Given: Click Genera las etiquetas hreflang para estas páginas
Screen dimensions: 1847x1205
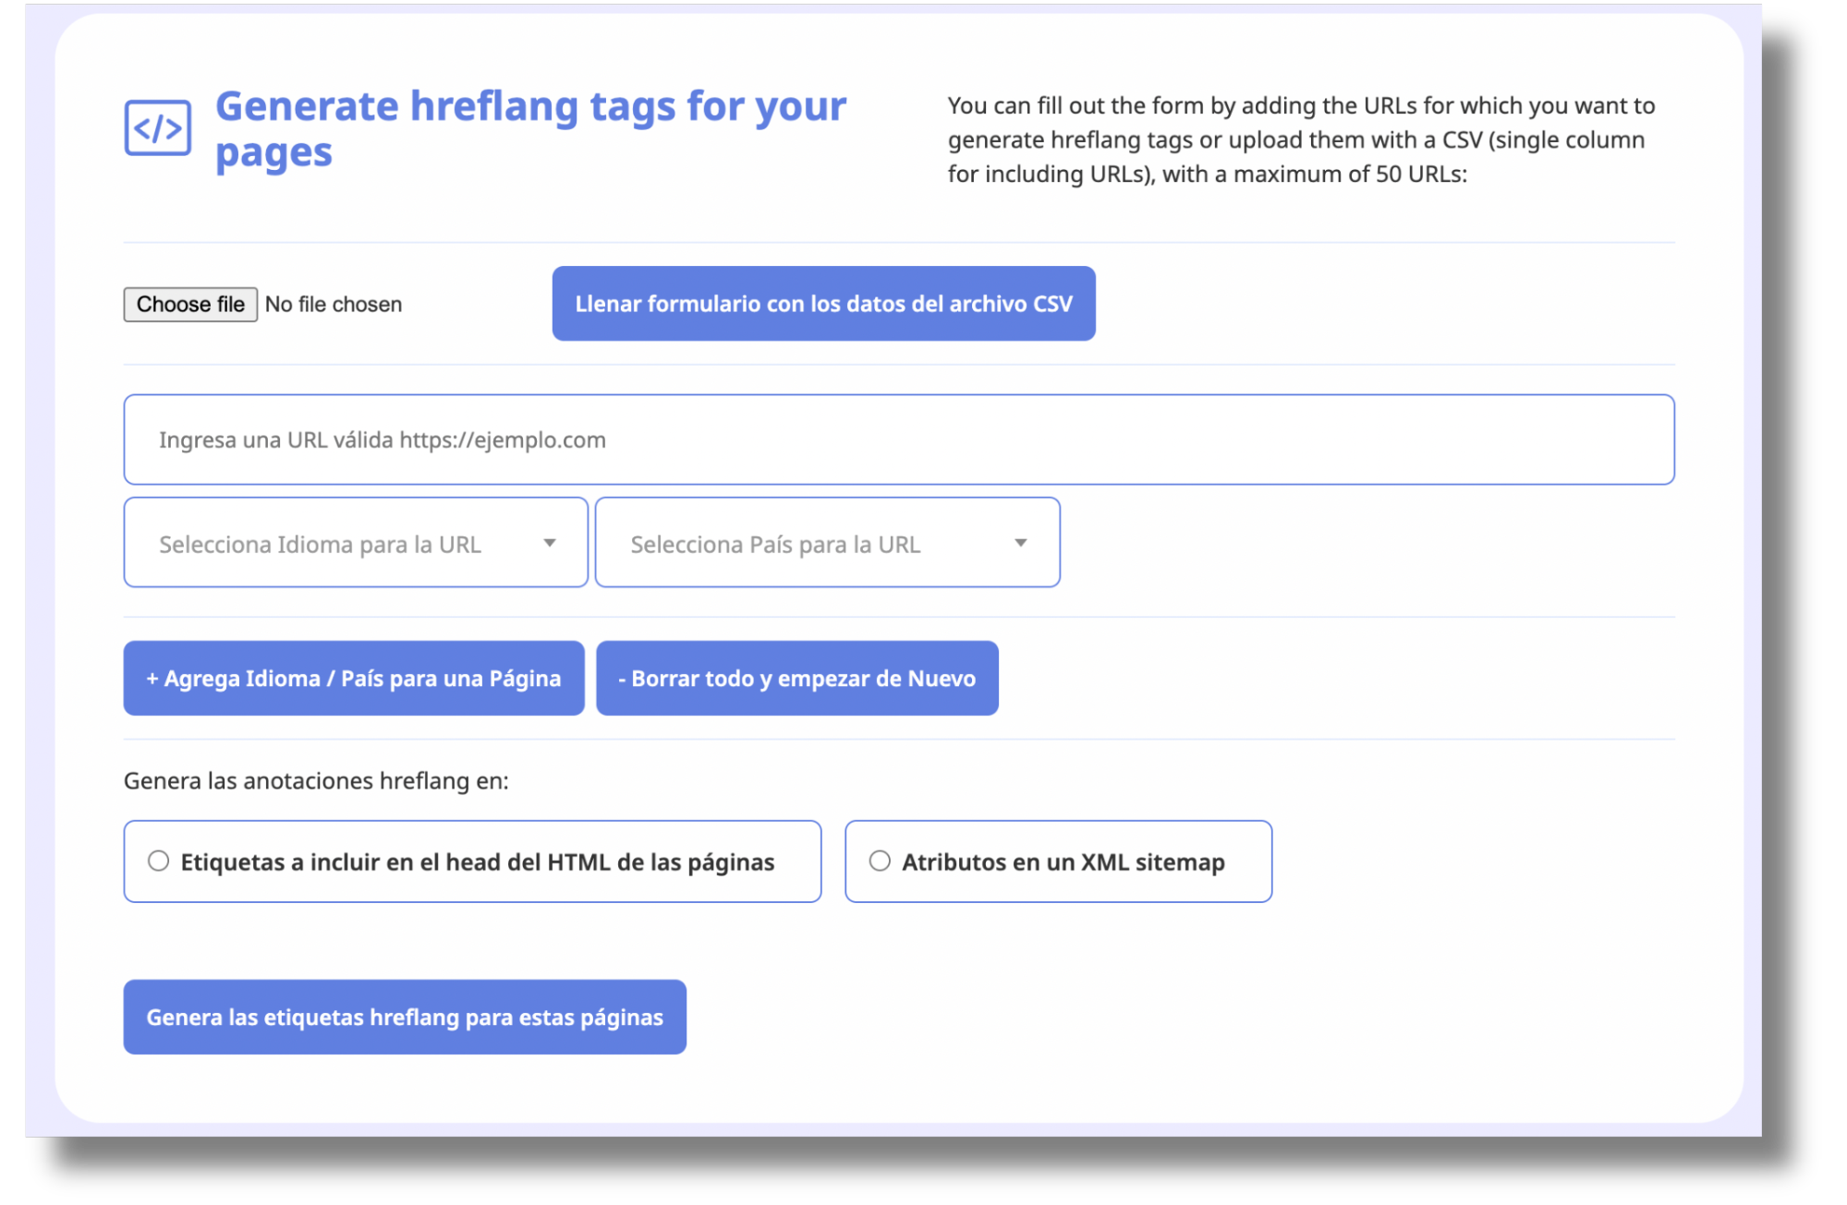Looking at the screenshot, I should tap(405, 1017).
